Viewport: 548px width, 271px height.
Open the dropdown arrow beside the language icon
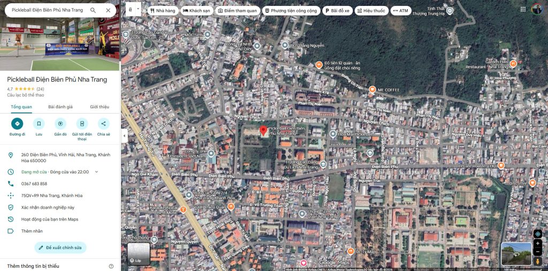coord(139,9)
